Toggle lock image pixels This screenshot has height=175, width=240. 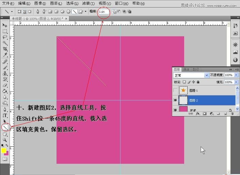click(x=189, y=82)
